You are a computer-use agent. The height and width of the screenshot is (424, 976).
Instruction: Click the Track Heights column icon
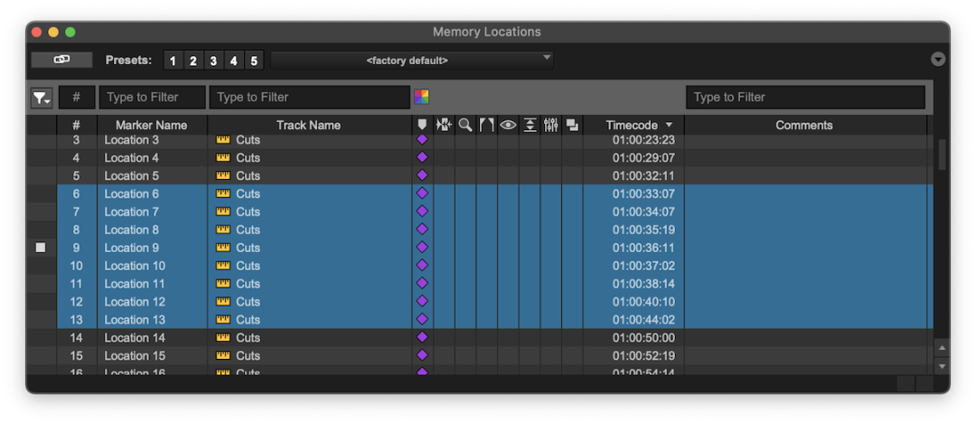coord(529,125)
